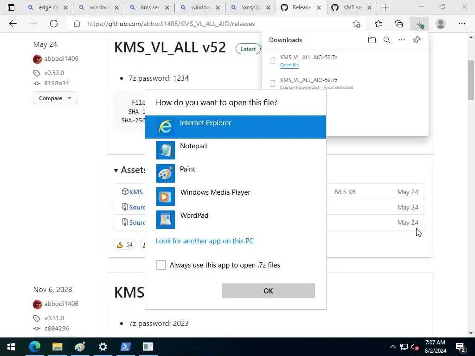Choose Notepad to open the file
Viewport: 475px width, 356px height.
click(235, 150)
